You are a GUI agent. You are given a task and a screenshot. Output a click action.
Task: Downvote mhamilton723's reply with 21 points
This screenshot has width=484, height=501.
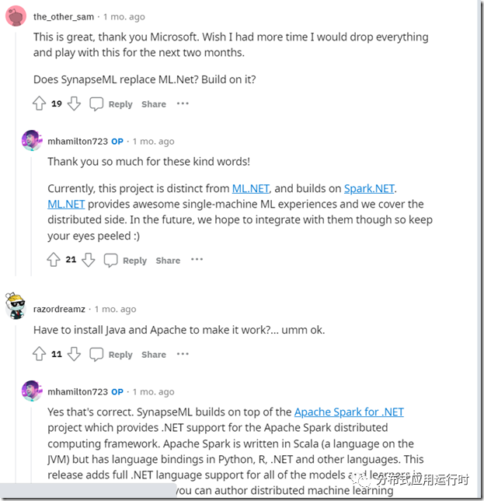(x=89, y=260)
